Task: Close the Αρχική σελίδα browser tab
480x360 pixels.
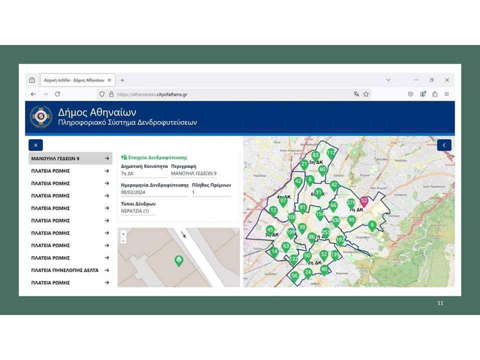Action: (x=109, y=80)
